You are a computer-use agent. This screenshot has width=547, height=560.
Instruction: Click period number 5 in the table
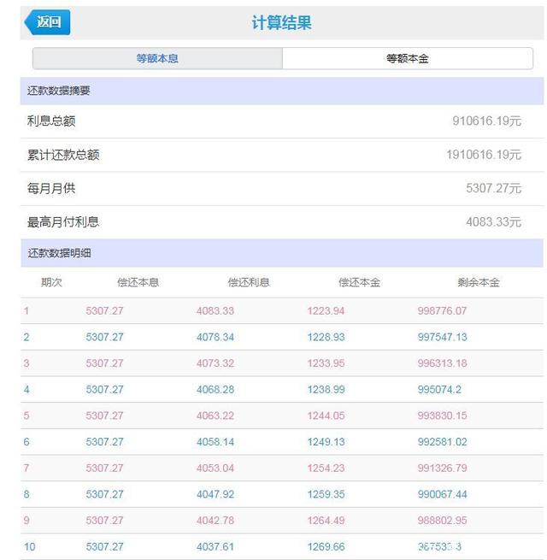(x=26, y=416)
